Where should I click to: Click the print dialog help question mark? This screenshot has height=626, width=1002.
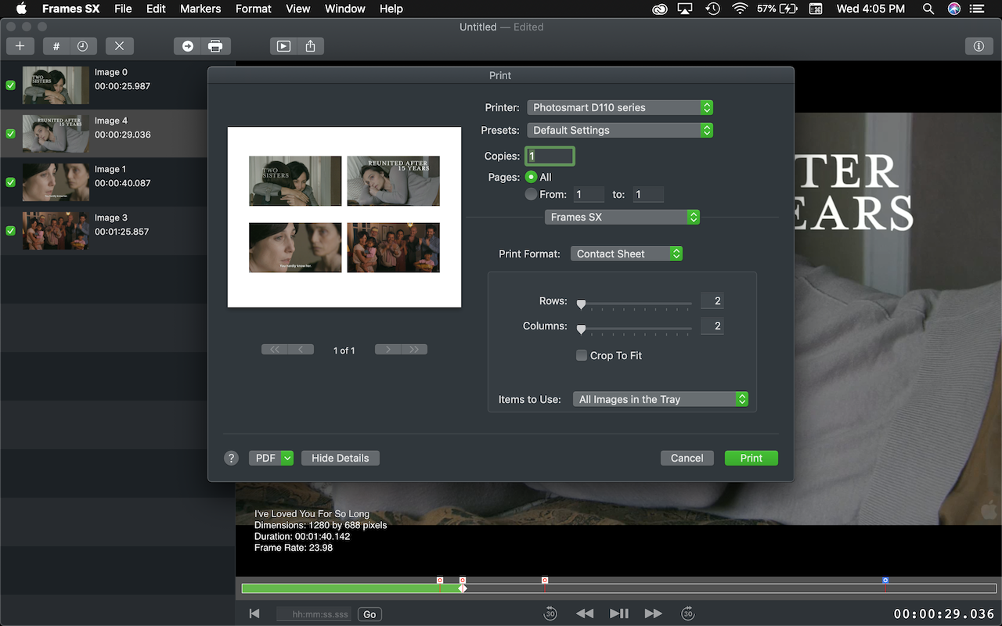pos(231,459)
